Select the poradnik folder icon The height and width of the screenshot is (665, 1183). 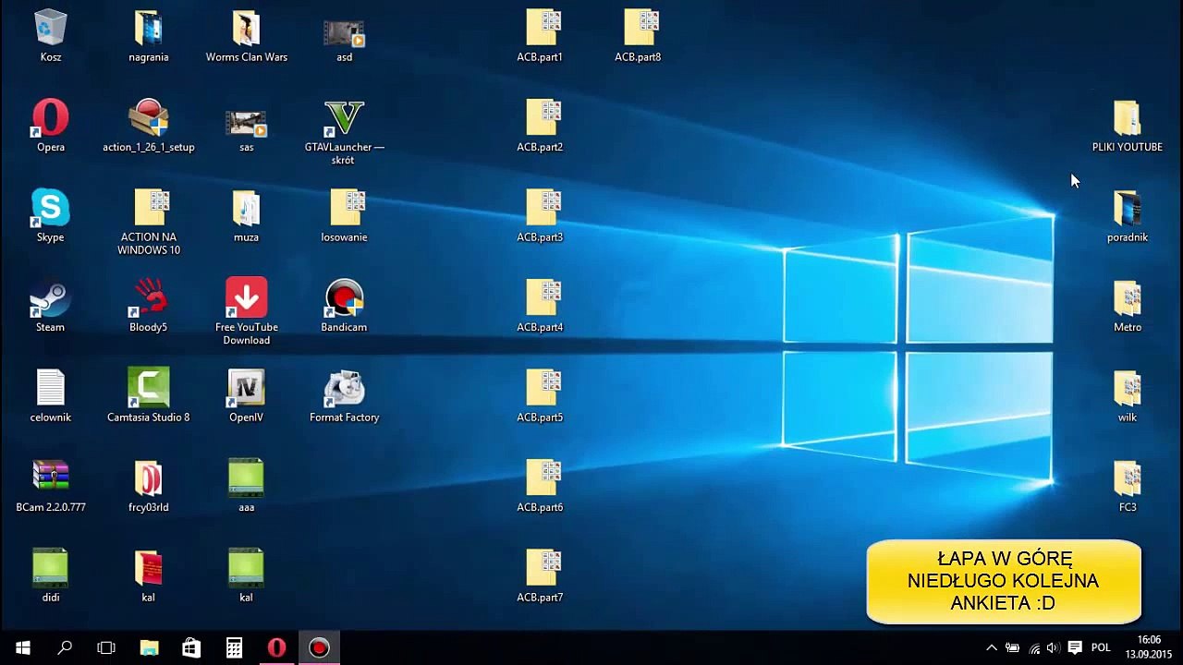[x=1128, y=208]
